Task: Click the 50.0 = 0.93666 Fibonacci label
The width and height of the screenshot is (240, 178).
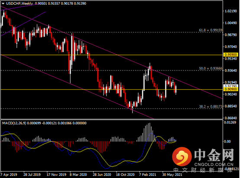Action: [x=211, y=68]
